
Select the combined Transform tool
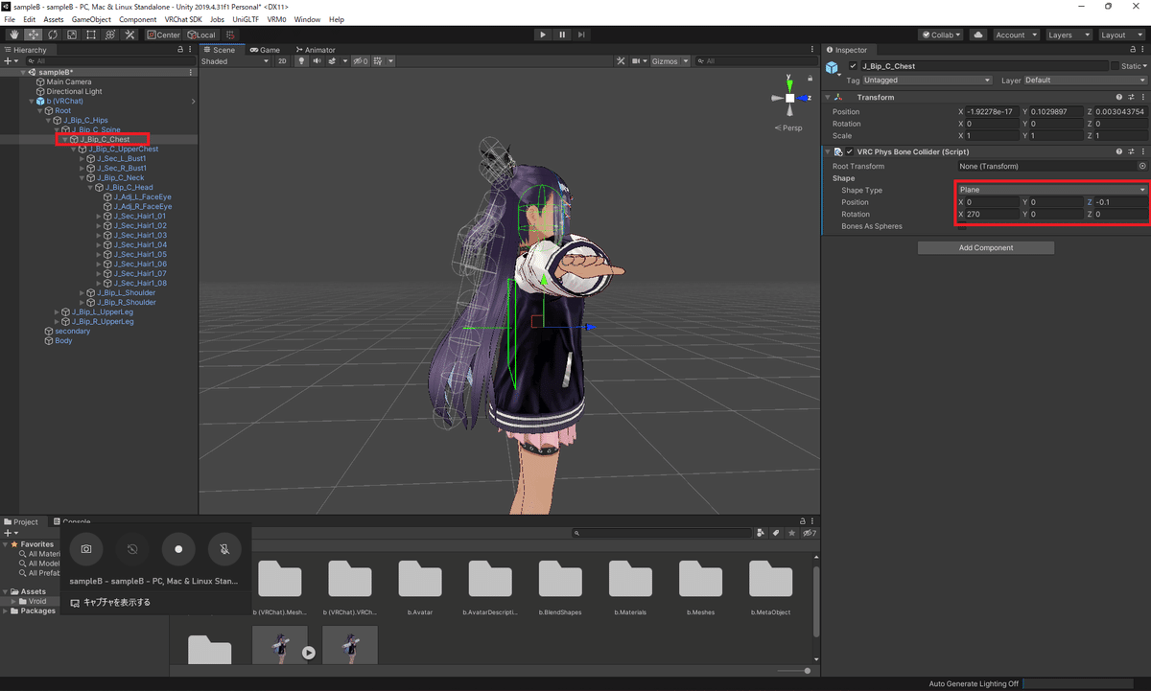(109, 35)
